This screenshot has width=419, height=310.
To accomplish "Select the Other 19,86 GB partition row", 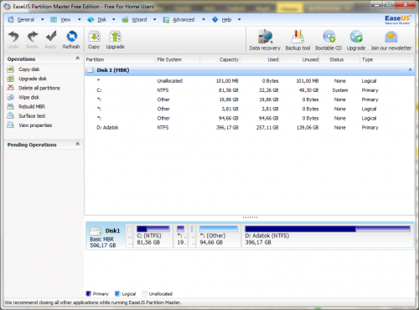I will click(x=249, y=99).
